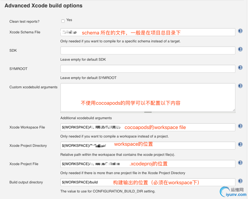The width and height of the screenshot is (248, 199).
Task: Click the Yes label next to checkbox
Action: [x=69, y=20]
